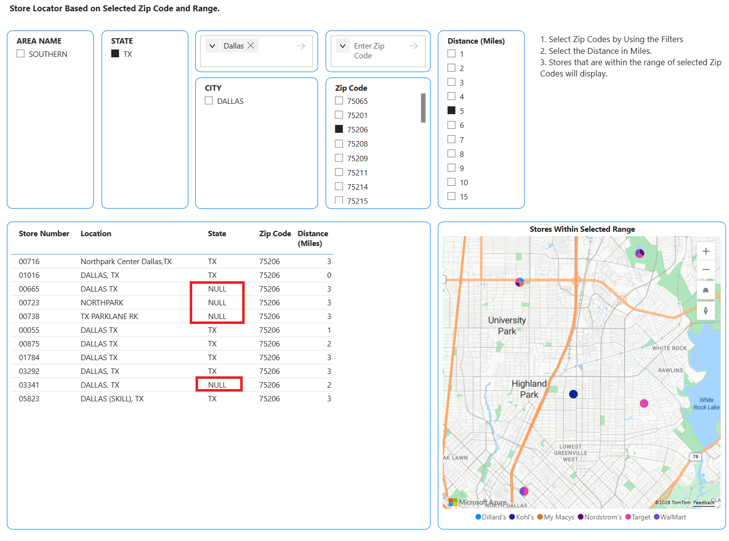Check zip code 75201
The width and height of the screenshot is (729, 541).
339,115
